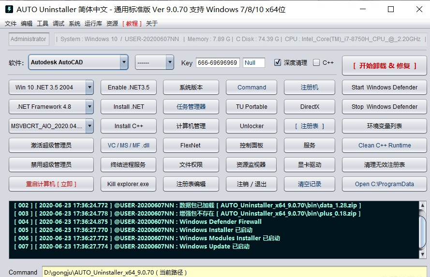Click Start Windows Defender button

pyautogui.click(x=385, y=87)
